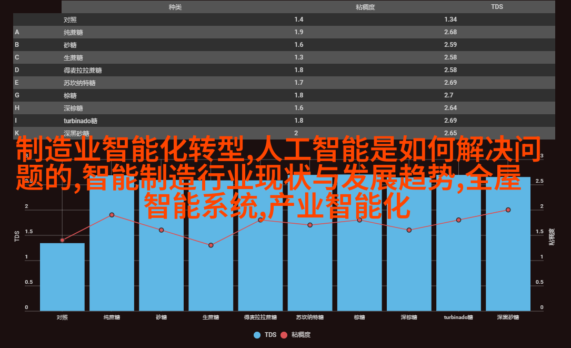
Task: Click the red line point on the turbinado糖 bar
Action: point(458,220)
